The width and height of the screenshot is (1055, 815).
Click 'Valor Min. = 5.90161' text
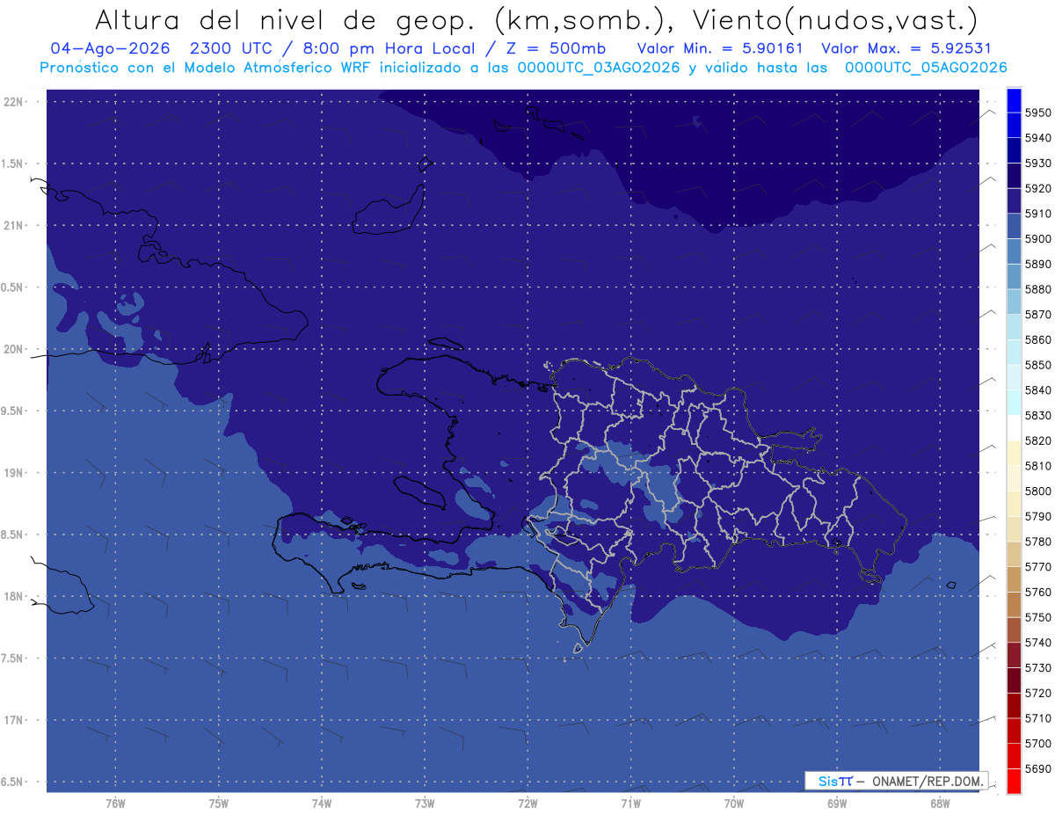tap(720, 48)
